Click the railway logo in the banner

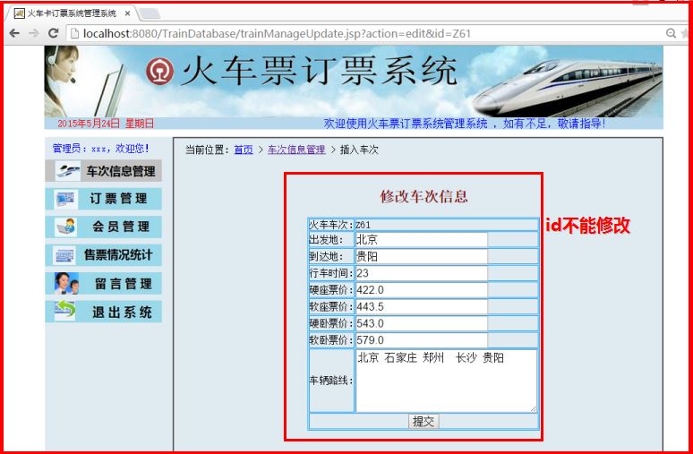[159, 72]
